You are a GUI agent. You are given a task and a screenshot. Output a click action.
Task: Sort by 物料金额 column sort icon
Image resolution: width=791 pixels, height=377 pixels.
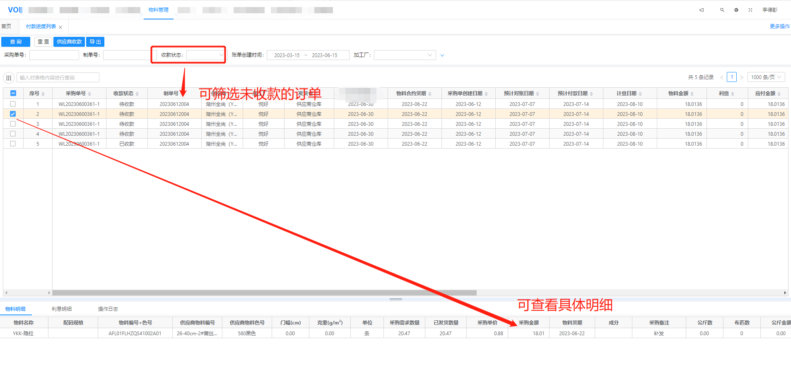pyautogui.click(x=692, y=94)
